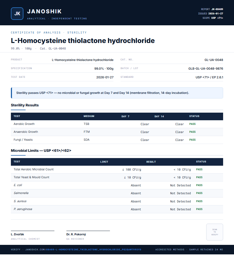Click the JK Janoshik logo icon
This screenshot has width=234, height=262.
coord(17,14)
